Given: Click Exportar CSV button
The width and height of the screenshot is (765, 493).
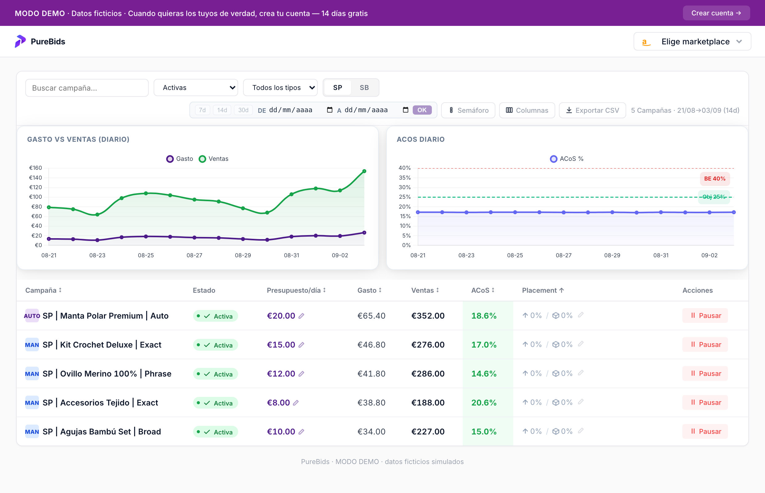Looking at the screenshot, I should point(593,110).
